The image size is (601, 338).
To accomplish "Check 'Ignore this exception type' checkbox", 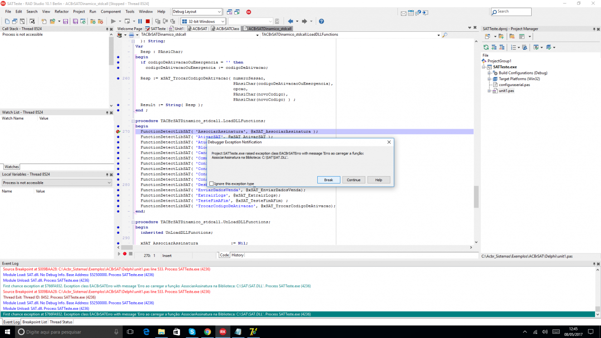I will coord(211,183).
